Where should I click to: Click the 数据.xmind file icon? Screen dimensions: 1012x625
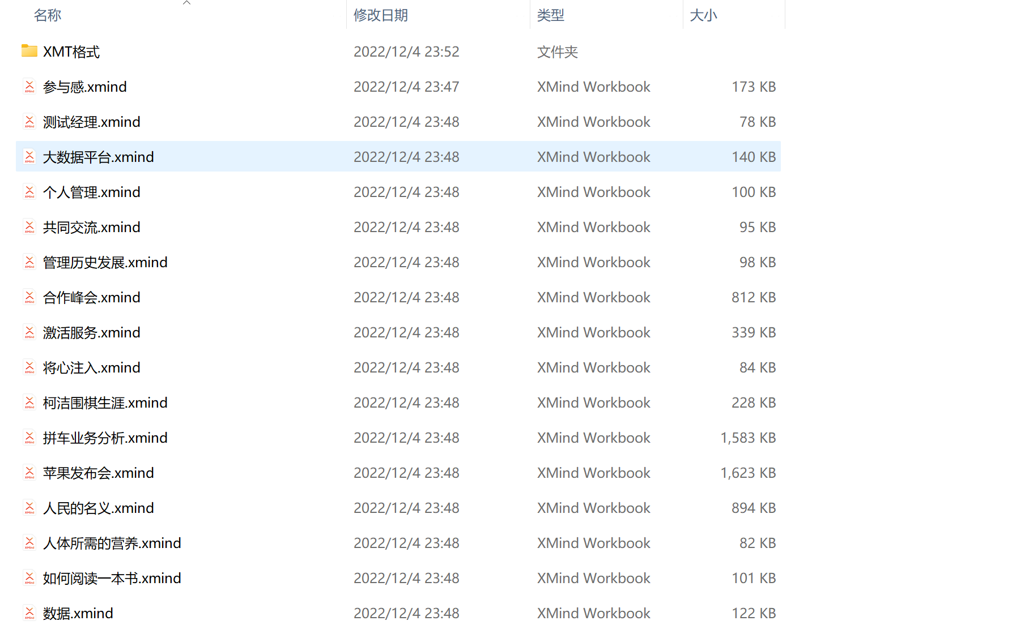pyautogui.click(x=29, y=613)
